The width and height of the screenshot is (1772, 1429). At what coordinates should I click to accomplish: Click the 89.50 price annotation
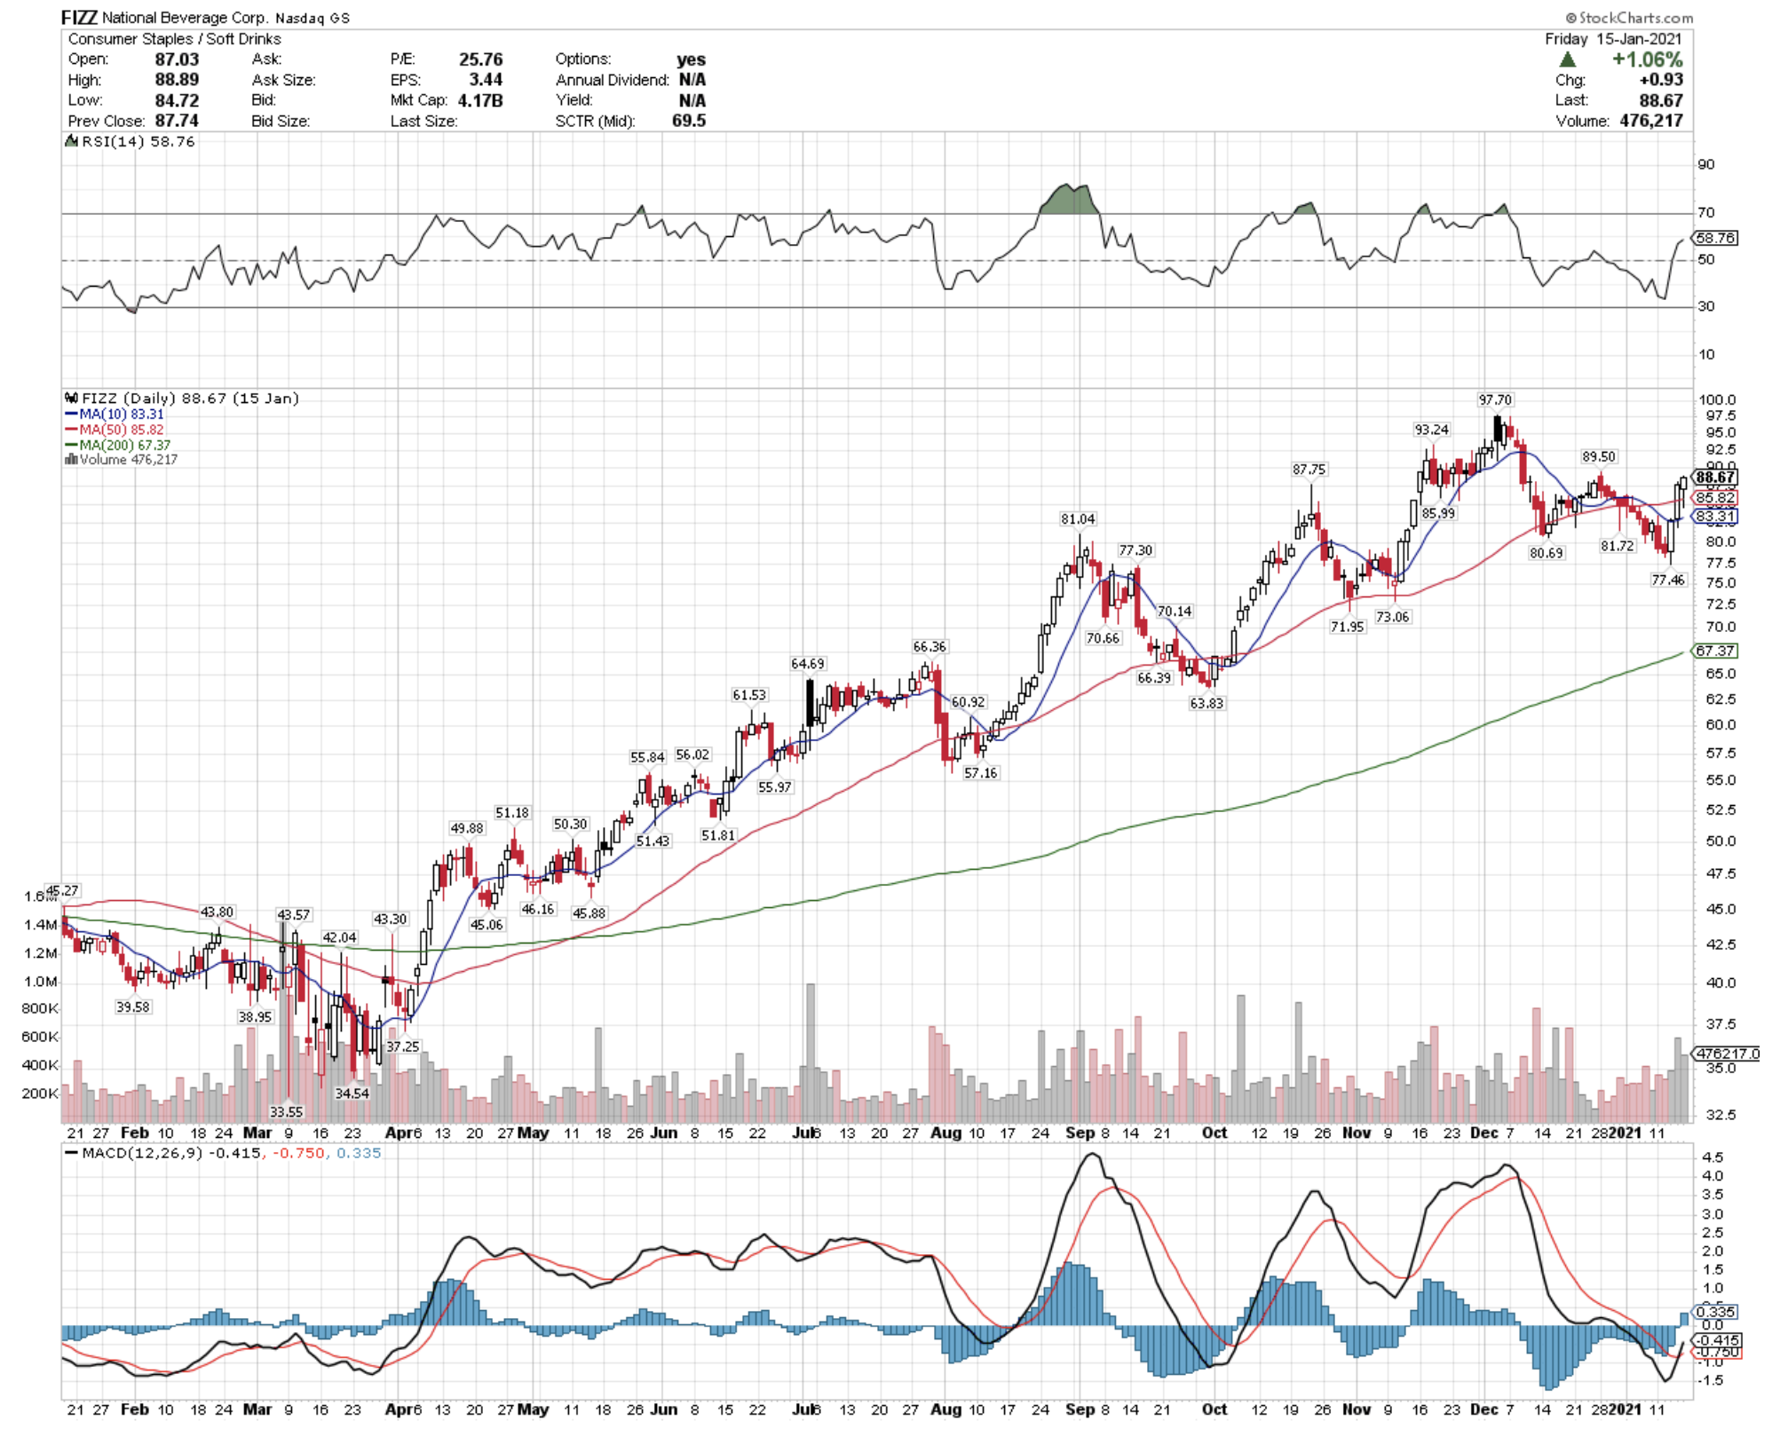click(1599, 456)
